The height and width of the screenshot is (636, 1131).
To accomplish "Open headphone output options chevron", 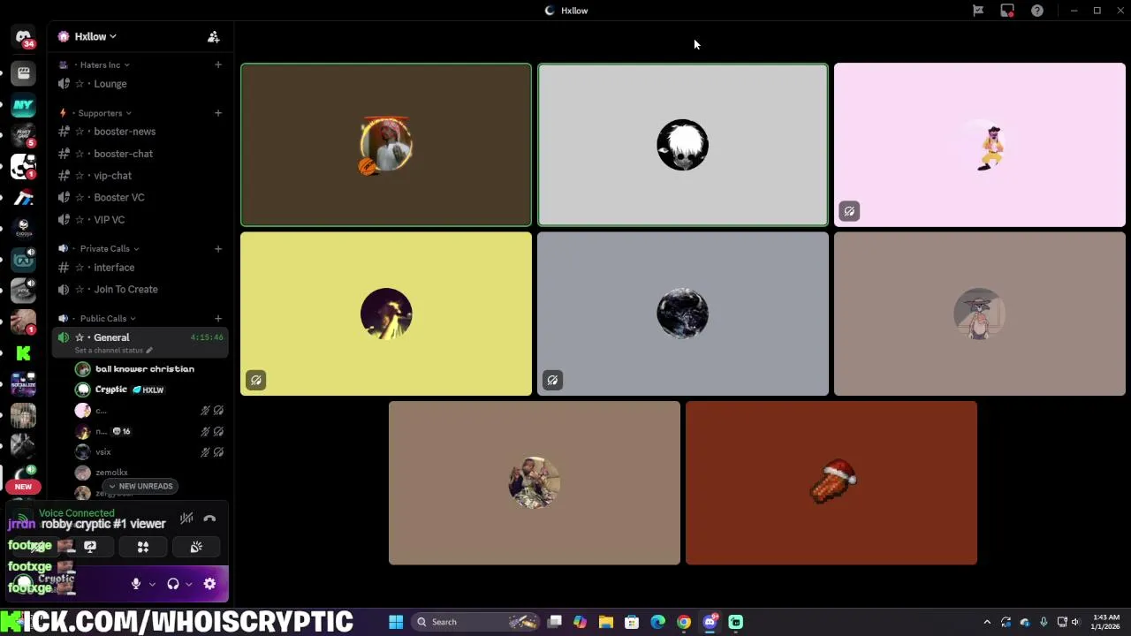I will coord(189,584).
